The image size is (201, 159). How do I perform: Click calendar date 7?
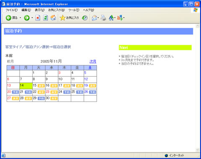tap(21, 79)
